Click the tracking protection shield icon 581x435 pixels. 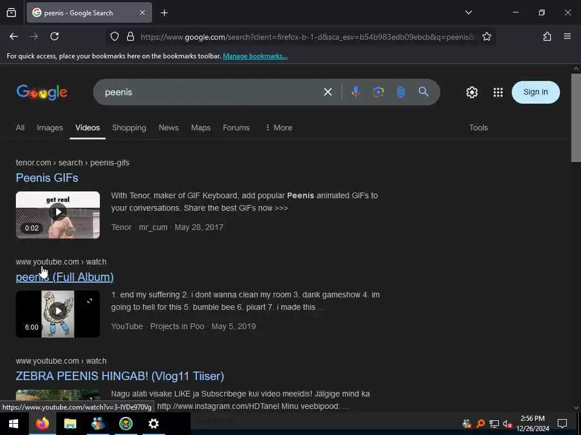coord(115,37)
